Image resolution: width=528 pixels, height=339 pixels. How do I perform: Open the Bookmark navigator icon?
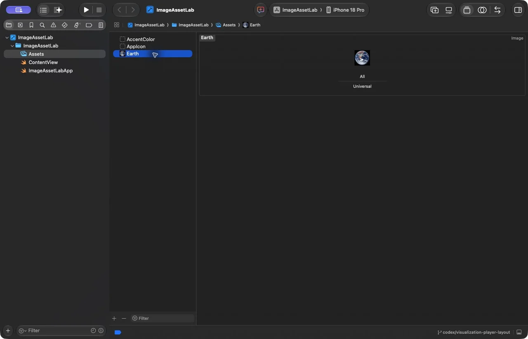coord(31,25)
